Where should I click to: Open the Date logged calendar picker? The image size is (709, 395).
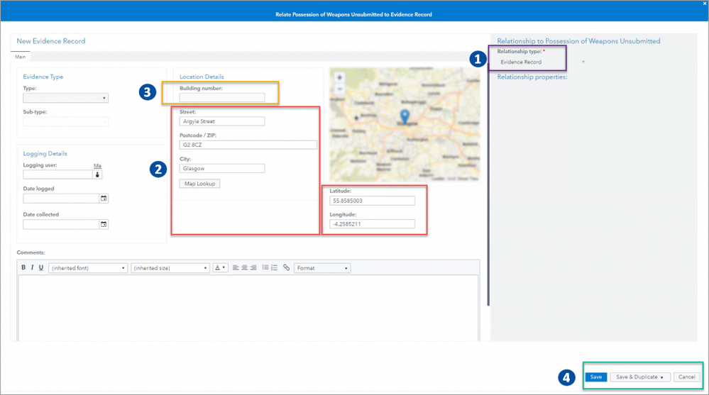click(x=104, y=199)
